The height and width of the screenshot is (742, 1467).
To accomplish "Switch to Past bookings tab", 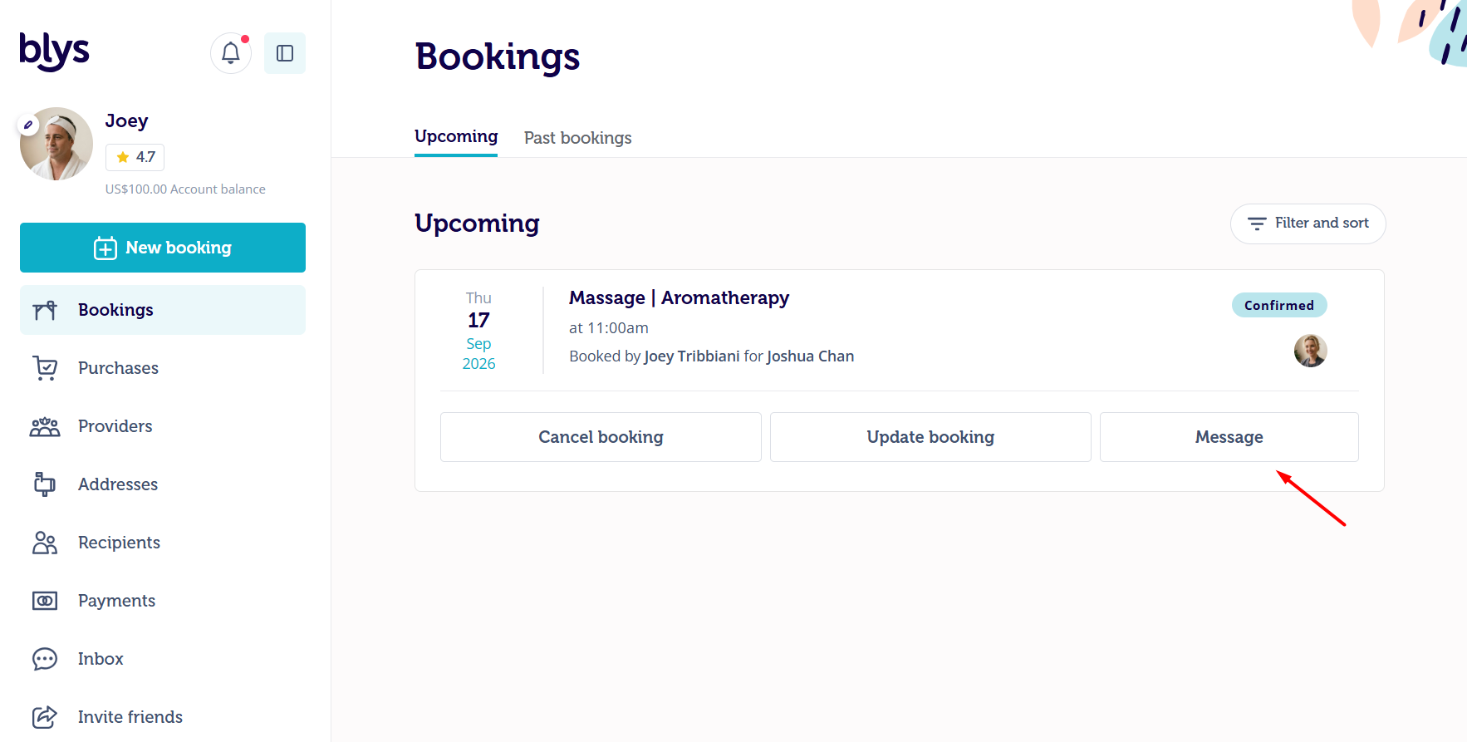I will click(x=578, y=138).
